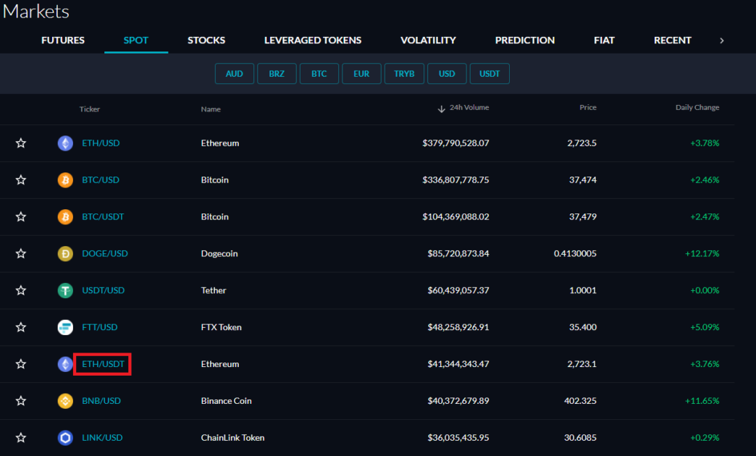Open the ETH/USD ticker link
This screenshot has width=756, height=456.
(x=101, y=143)
